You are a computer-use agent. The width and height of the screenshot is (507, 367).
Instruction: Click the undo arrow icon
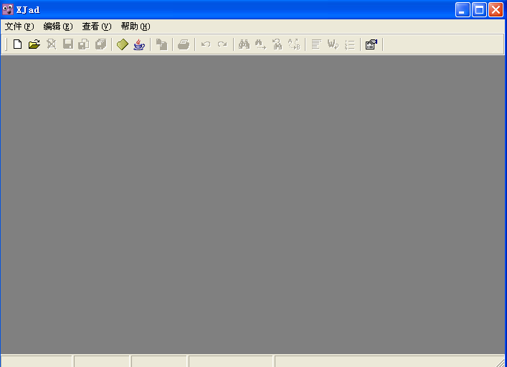(206, 44)
